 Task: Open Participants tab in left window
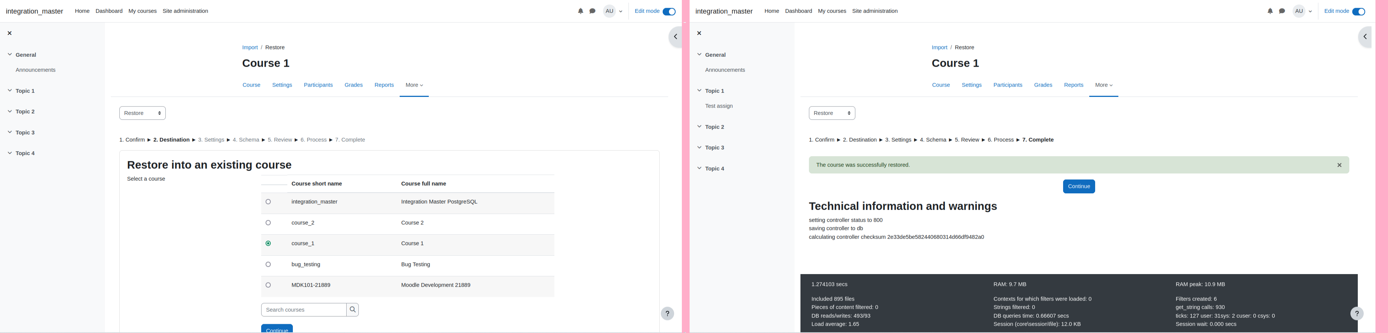tap(318, 85)
